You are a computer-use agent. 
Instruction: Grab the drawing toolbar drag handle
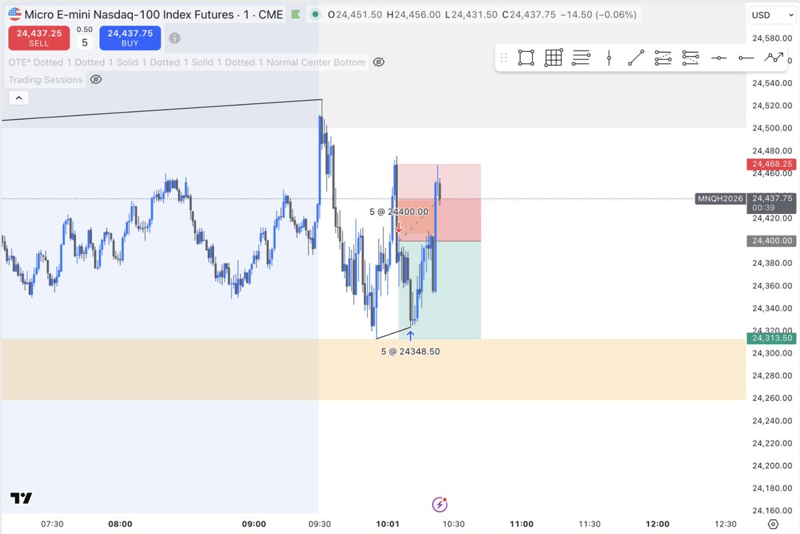pyautogui.click(x=504, y=58)
